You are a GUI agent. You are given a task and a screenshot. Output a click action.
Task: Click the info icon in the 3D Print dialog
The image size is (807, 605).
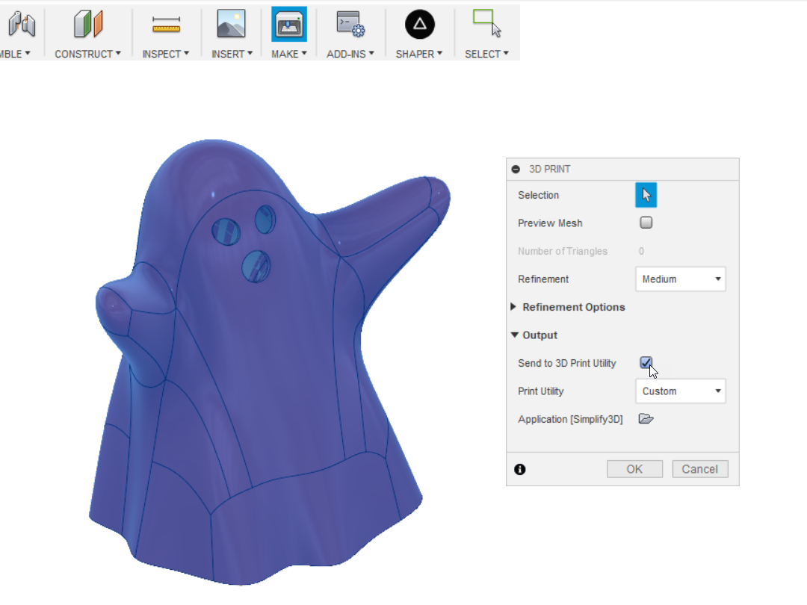click(x=520, y=469)
